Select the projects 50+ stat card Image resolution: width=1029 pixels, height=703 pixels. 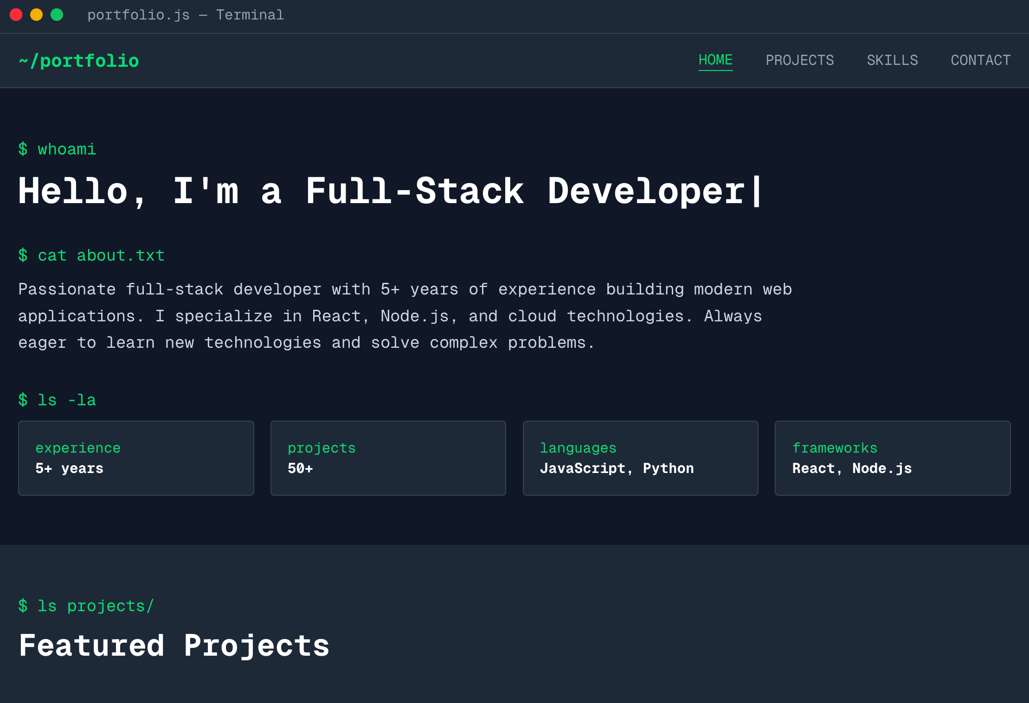tap(388, 458)
